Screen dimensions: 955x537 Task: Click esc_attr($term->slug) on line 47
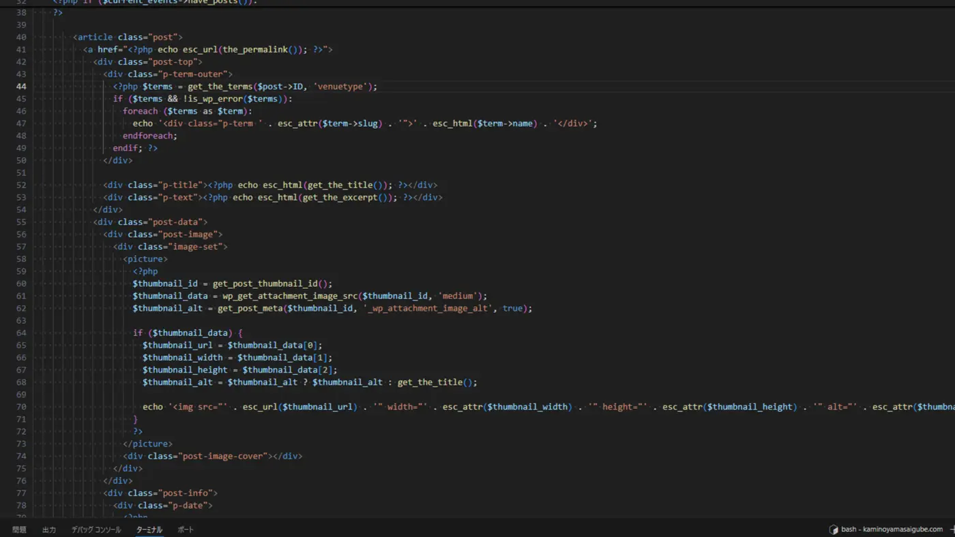(x=329, y=123)
